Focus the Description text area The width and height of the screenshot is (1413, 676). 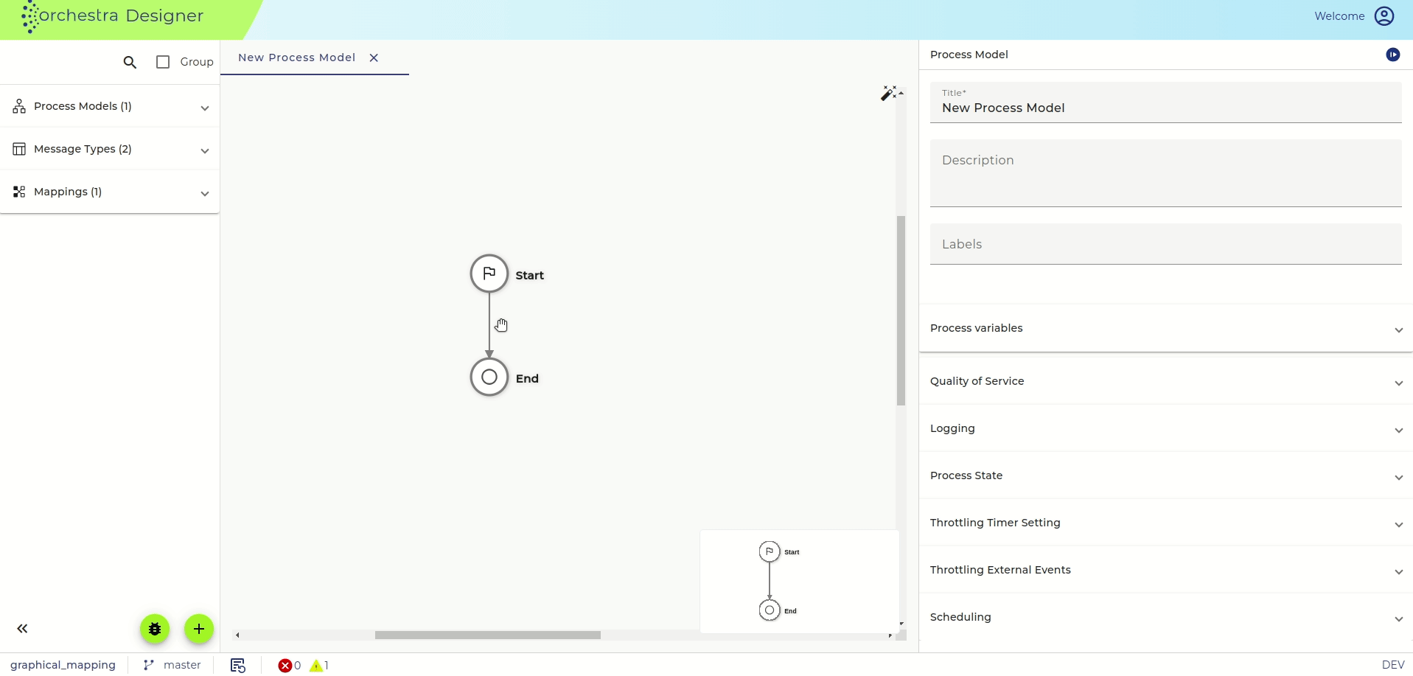(1165, 173)
